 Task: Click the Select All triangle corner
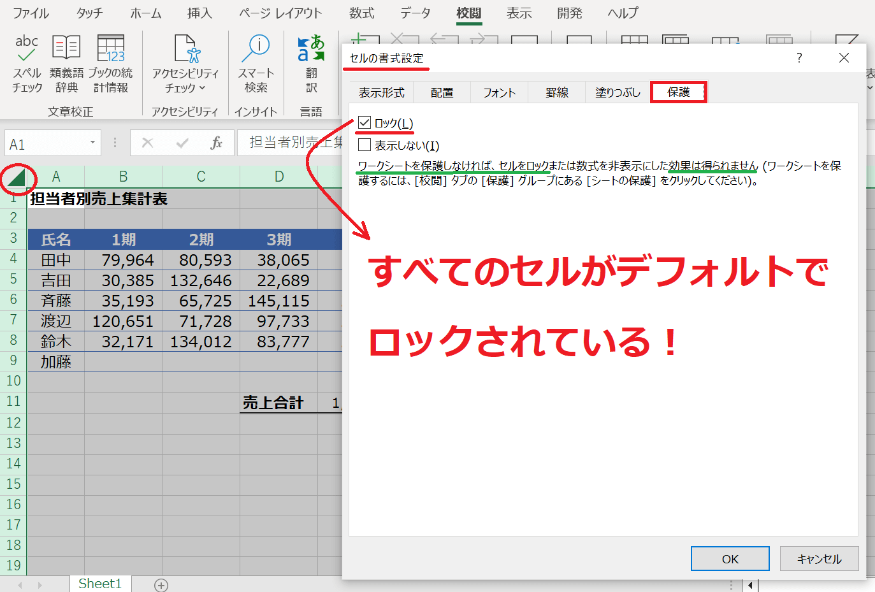[17, 178]
